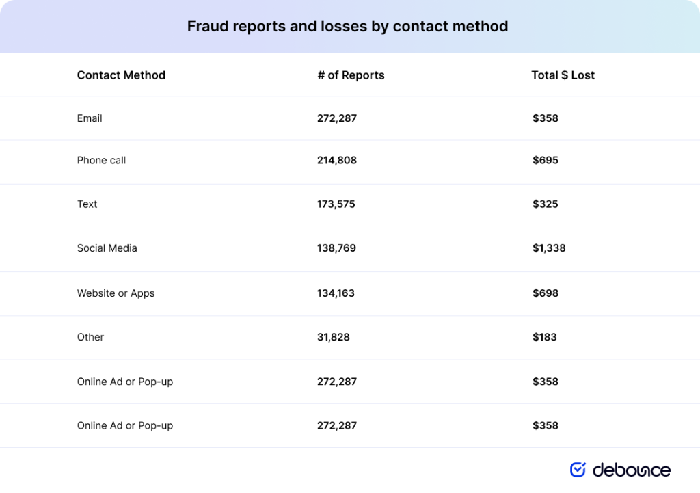
Task: Click the $183 total lost value
Action: [x=545, y=337]
